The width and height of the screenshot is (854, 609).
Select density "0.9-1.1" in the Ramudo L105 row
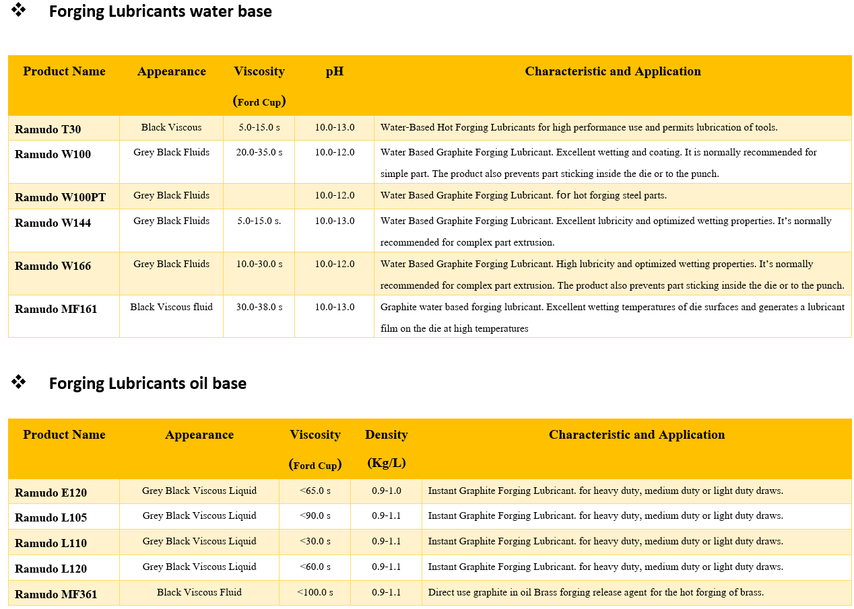coord(387,515)
